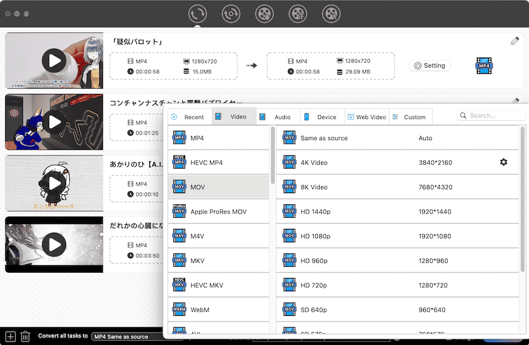Viewport: 529px width, 345px height.
Task: Select HEVC MP4 format
Action: point(218,163)
